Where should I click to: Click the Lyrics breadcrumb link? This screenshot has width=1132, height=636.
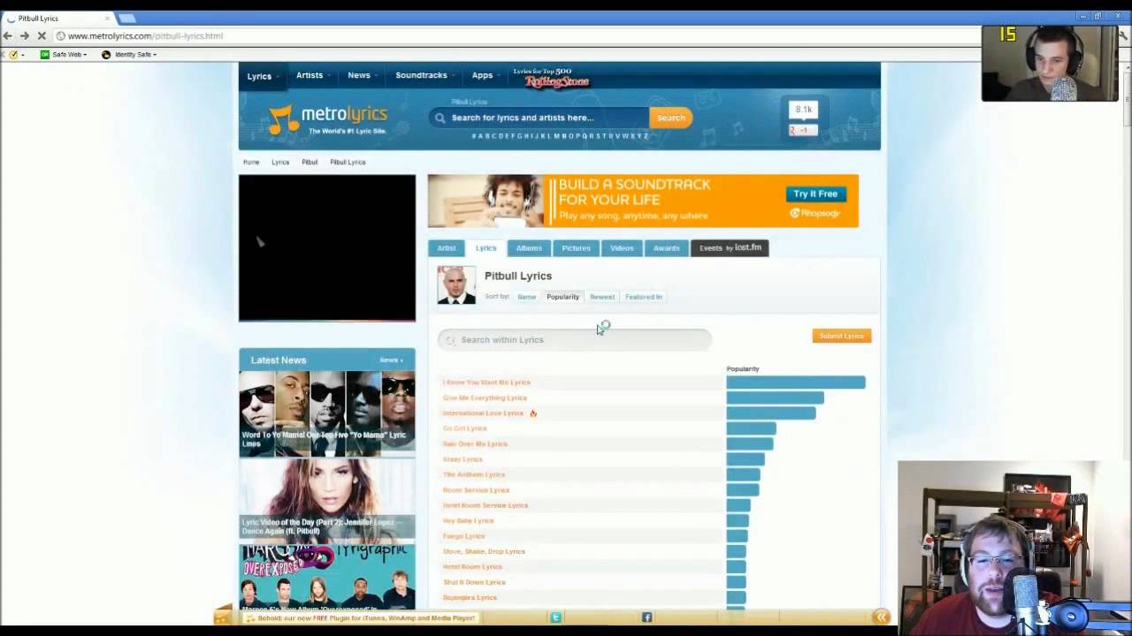(x=280, y=163)
